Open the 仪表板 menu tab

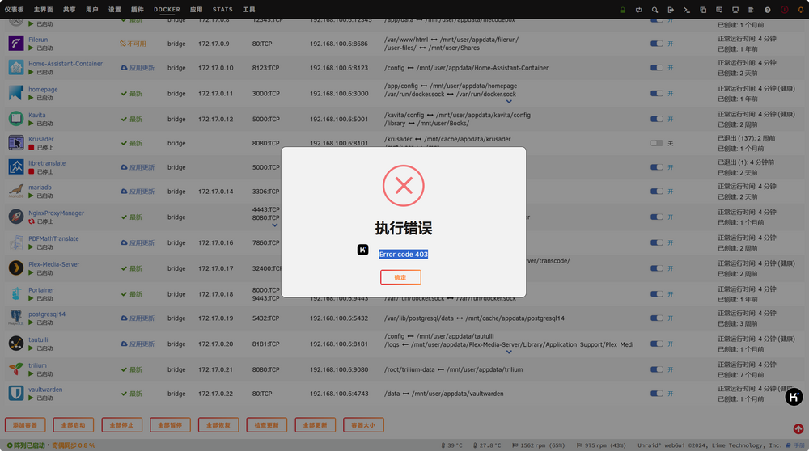(15, 9)
